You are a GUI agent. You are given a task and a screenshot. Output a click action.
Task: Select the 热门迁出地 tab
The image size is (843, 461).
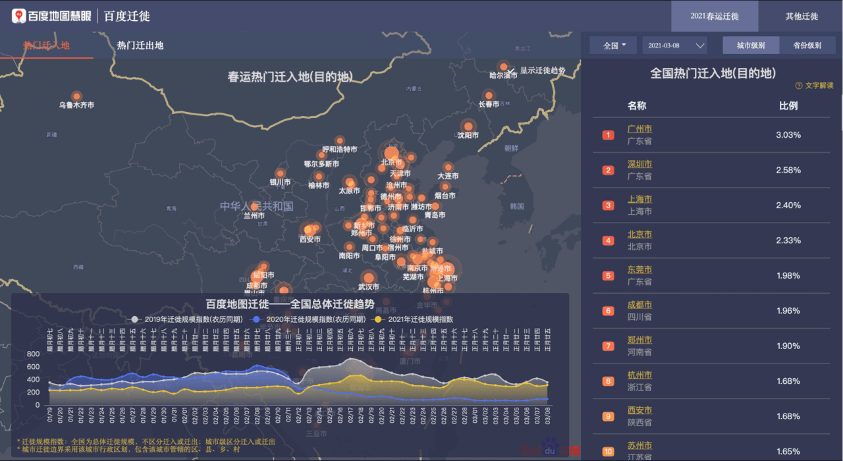(x=140, y=45)
